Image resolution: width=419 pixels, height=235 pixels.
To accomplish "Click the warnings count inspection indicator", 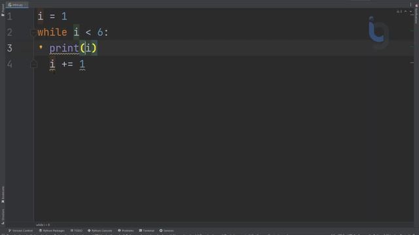I will tap(399, 12).
